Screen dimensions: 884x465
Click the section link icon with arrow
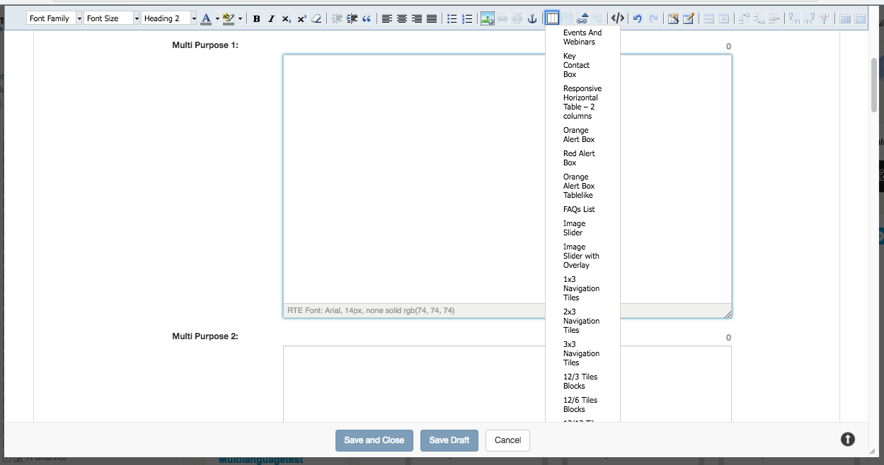(x=583, y=18)
